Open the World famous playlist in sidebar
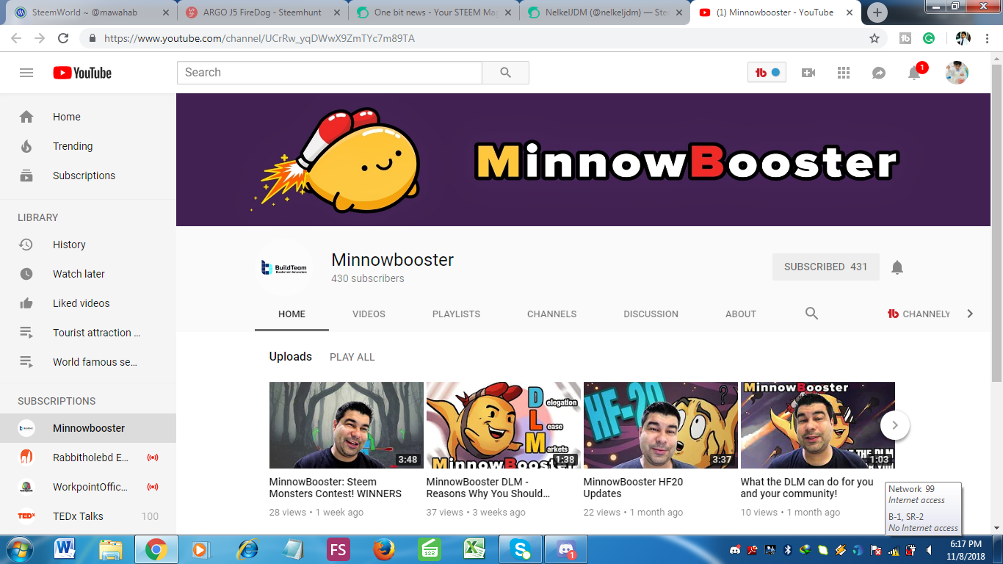Screen dimensions: 1003x564 88,362
